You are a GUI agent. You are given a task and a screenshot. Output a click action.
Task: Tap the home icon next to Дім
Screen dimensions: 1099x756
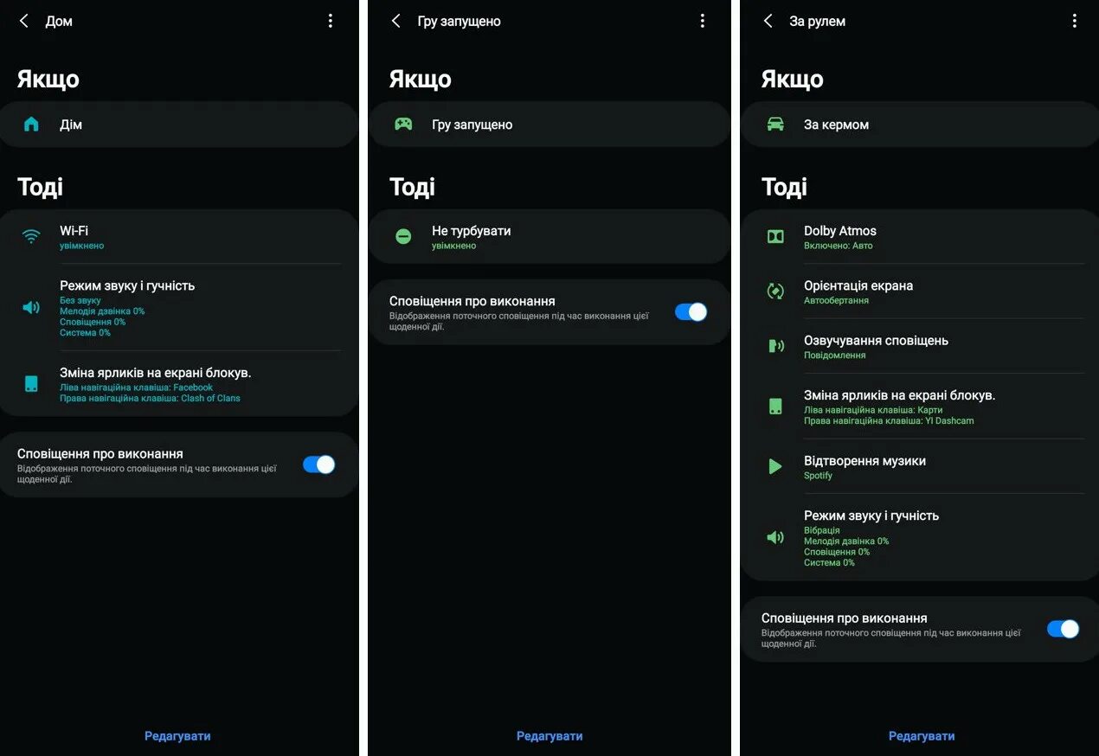coord(31,125)
